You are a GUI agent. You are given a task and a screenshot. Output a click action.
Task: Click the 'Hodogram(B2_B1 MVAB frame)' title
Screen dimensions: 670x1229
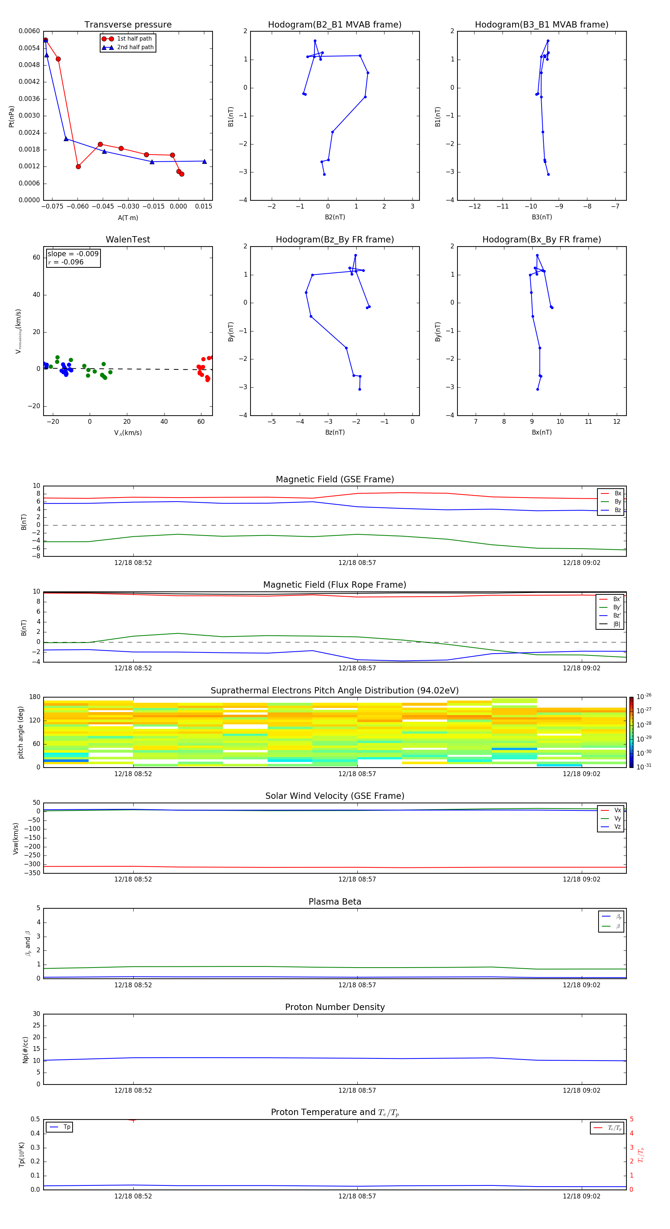pyautogui.click(x=335, y=25)
